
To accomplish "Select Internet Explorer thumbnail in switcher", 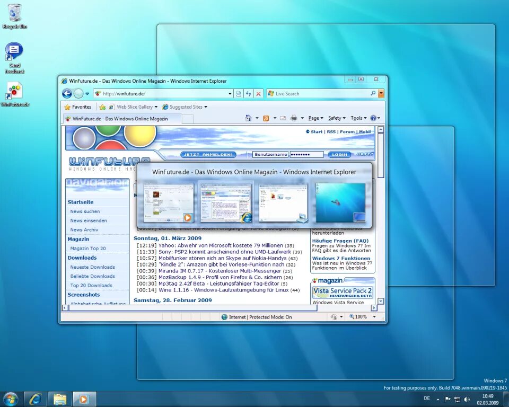I will (x=226, y=203).
